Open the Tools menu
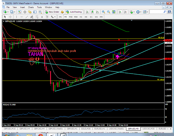Viewport: 174px width, 136px height. [x=39, y=7]
